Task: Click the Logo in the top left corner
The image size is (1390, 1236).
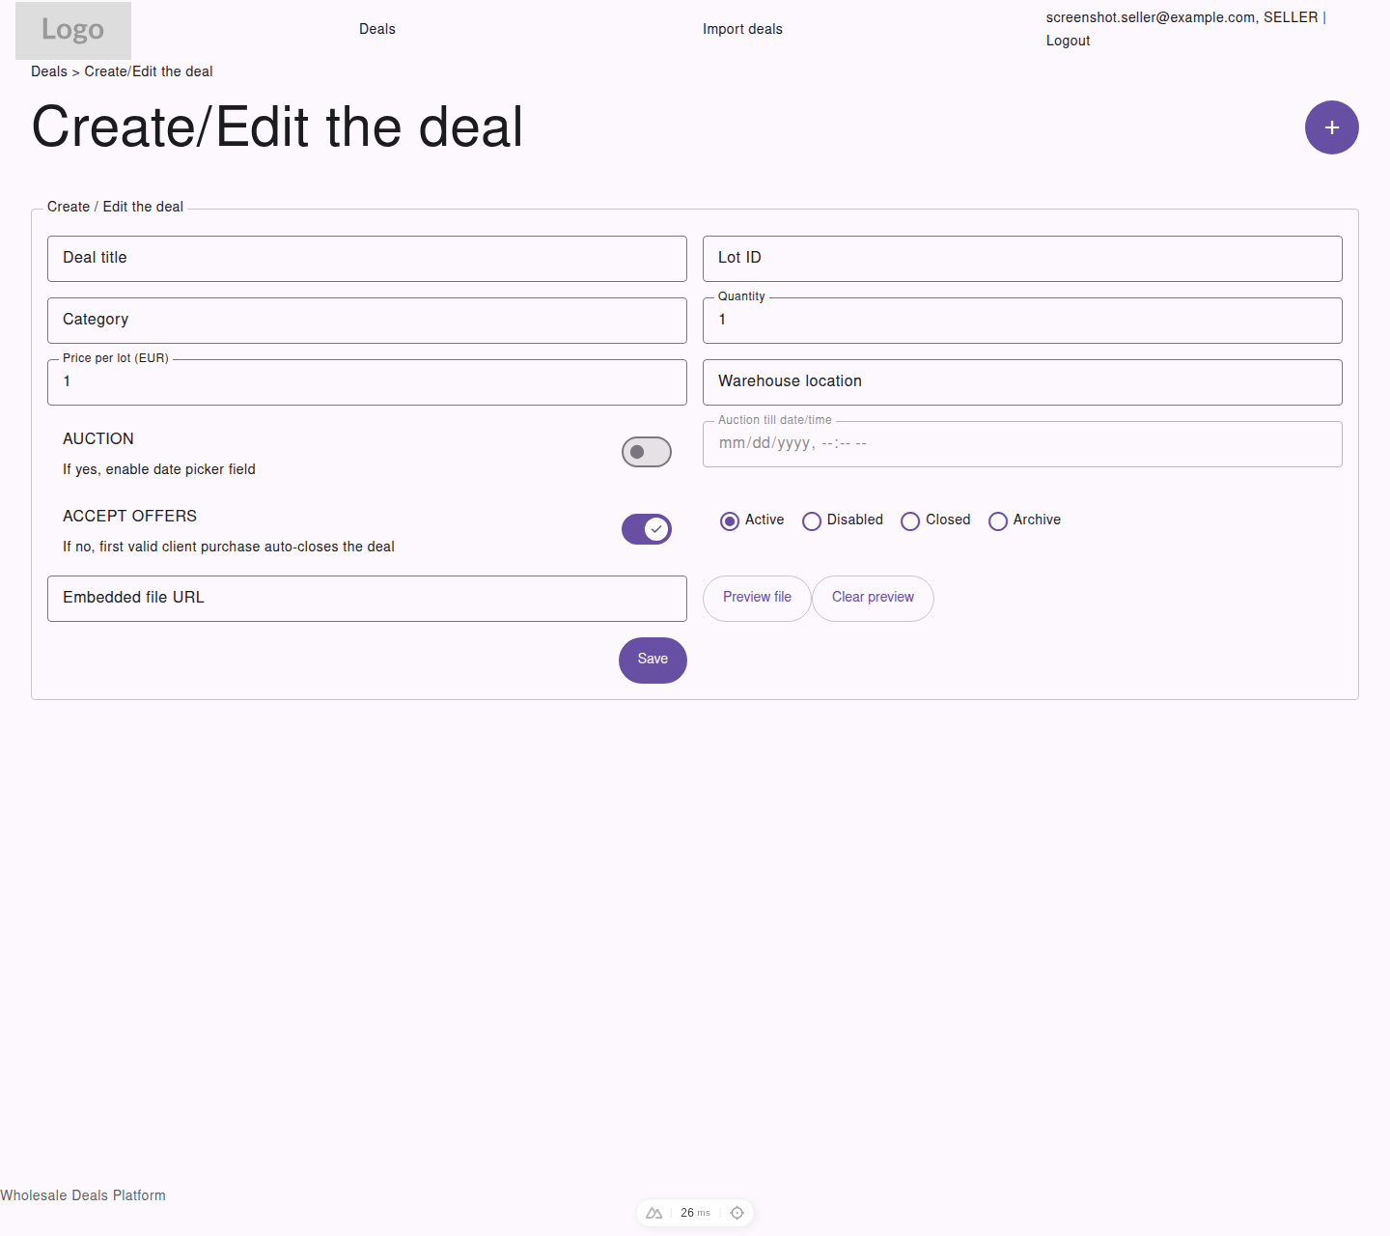Action: [x=72, y=30]
